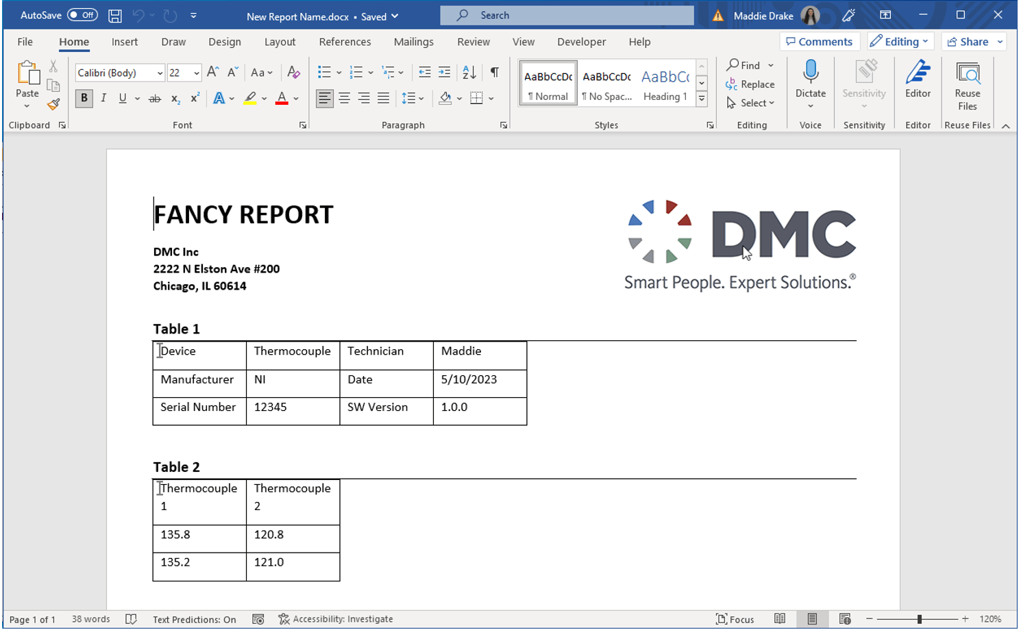Switch to Read Mode view icon
This screenshot has height=630, width=1019.
click(x=780, y=619)
